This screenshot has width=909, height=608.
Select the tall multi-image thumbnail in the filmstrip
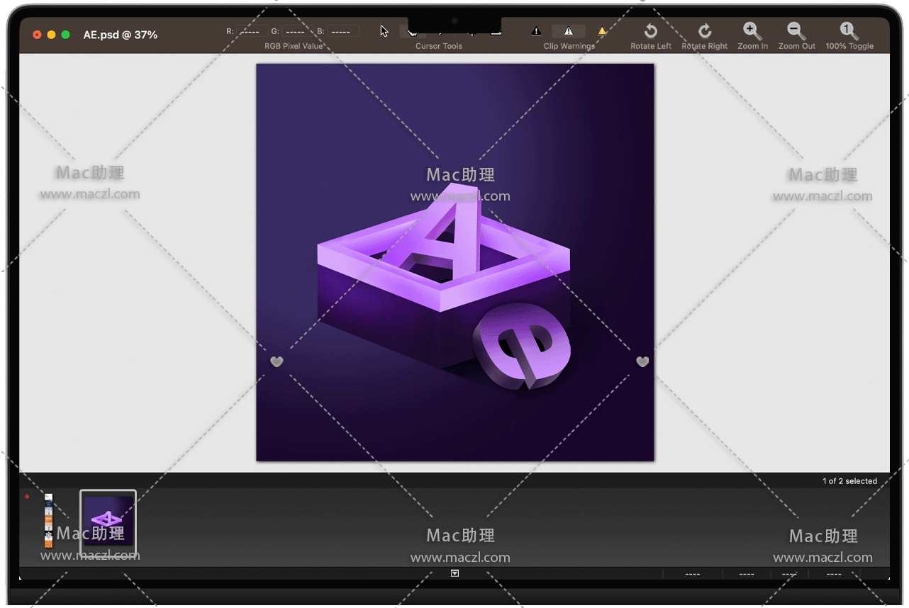point(48,521)
